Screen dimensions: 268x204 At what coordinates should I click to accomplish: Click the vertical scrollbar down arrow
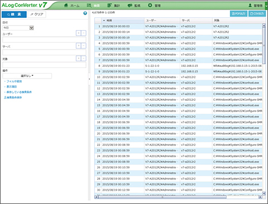[264, 193]
